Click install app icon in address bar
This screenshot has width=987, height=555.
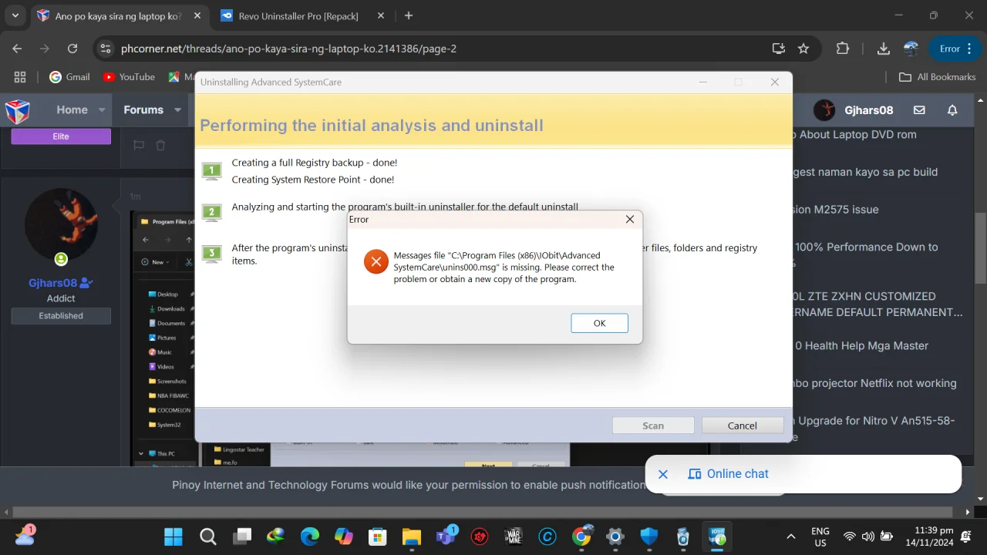[779, 49]
